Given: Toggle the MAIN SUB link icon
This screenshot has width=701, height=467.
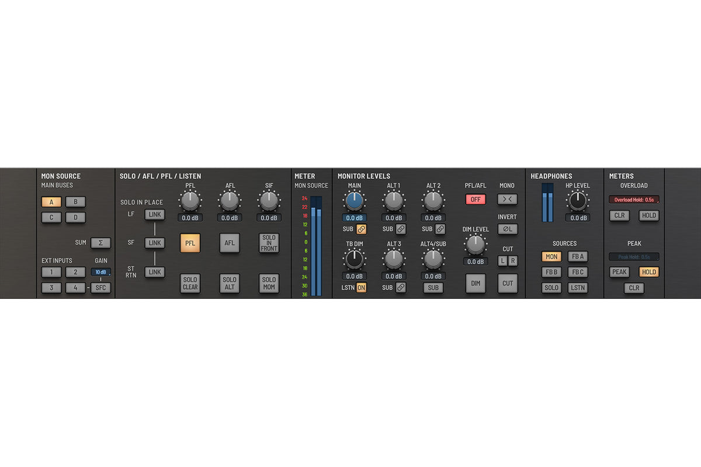Looking at the screenshot, I should tap(362, 229).
